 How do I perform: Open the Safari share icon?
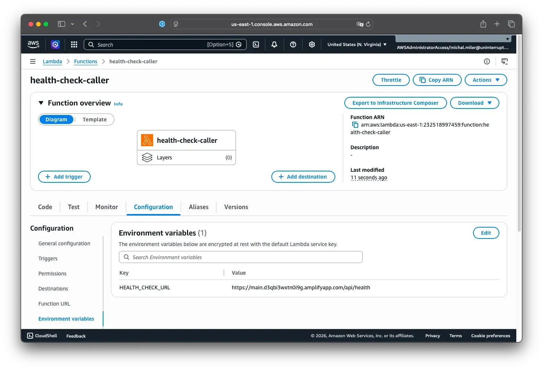(483, 24)
